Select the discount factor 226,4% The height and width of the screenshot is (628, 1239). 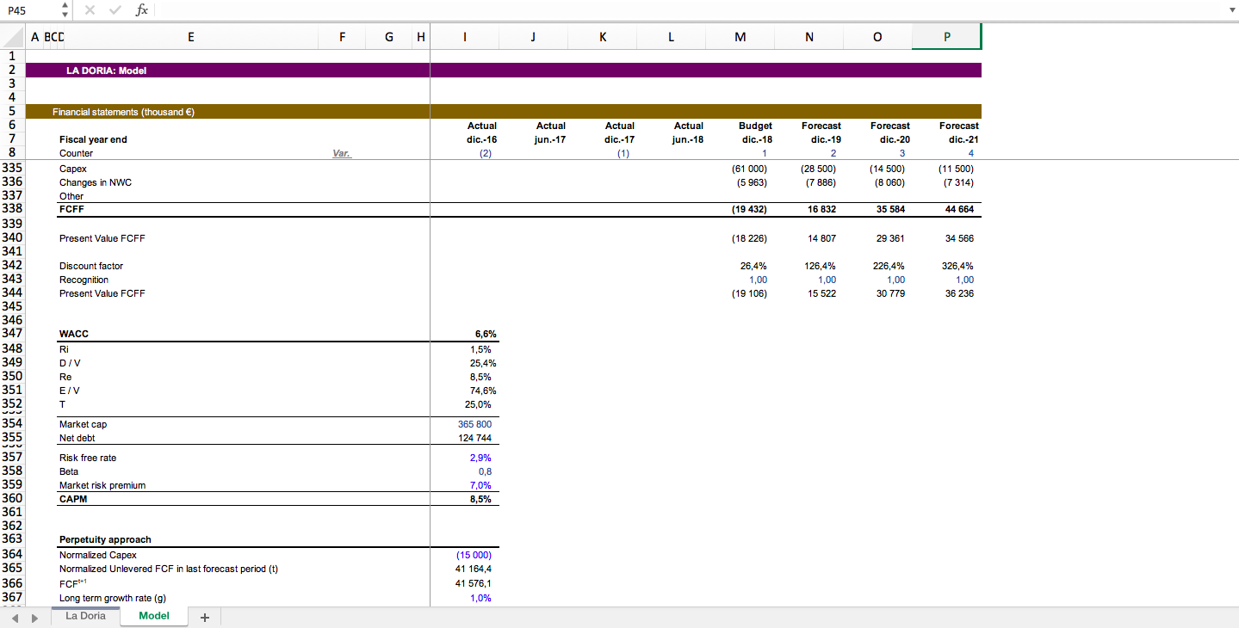click(x=889, y=266)
